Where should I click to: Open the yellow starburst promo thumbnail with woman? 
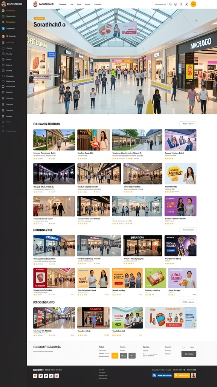(x=180, y=173)
